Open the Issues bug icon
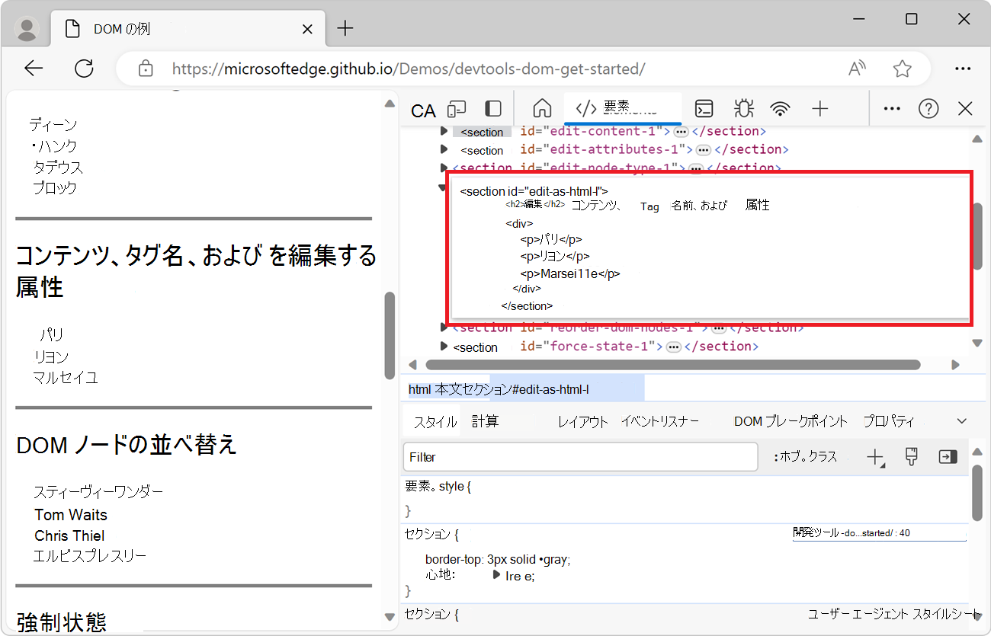 (743, 109)
